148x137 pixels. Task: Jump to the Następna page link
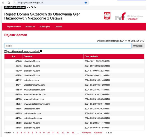click(86, 133)
